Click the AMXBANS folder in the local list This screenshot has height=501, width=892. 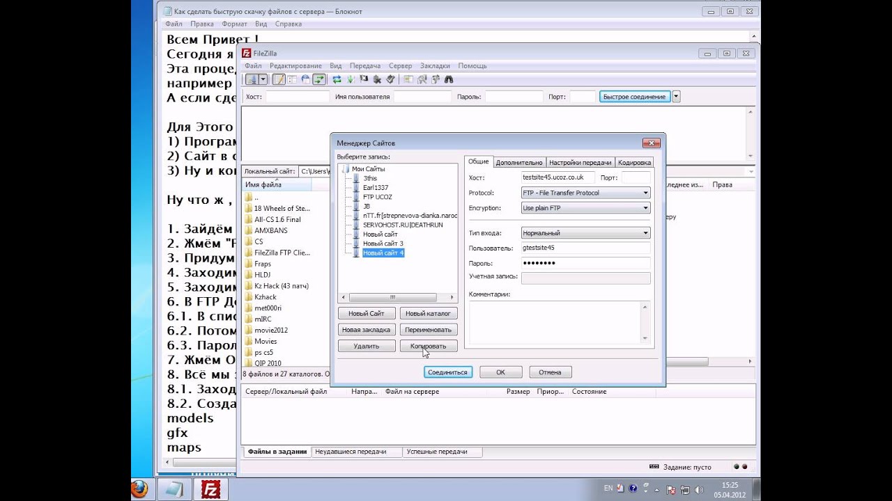pos(271,230)
